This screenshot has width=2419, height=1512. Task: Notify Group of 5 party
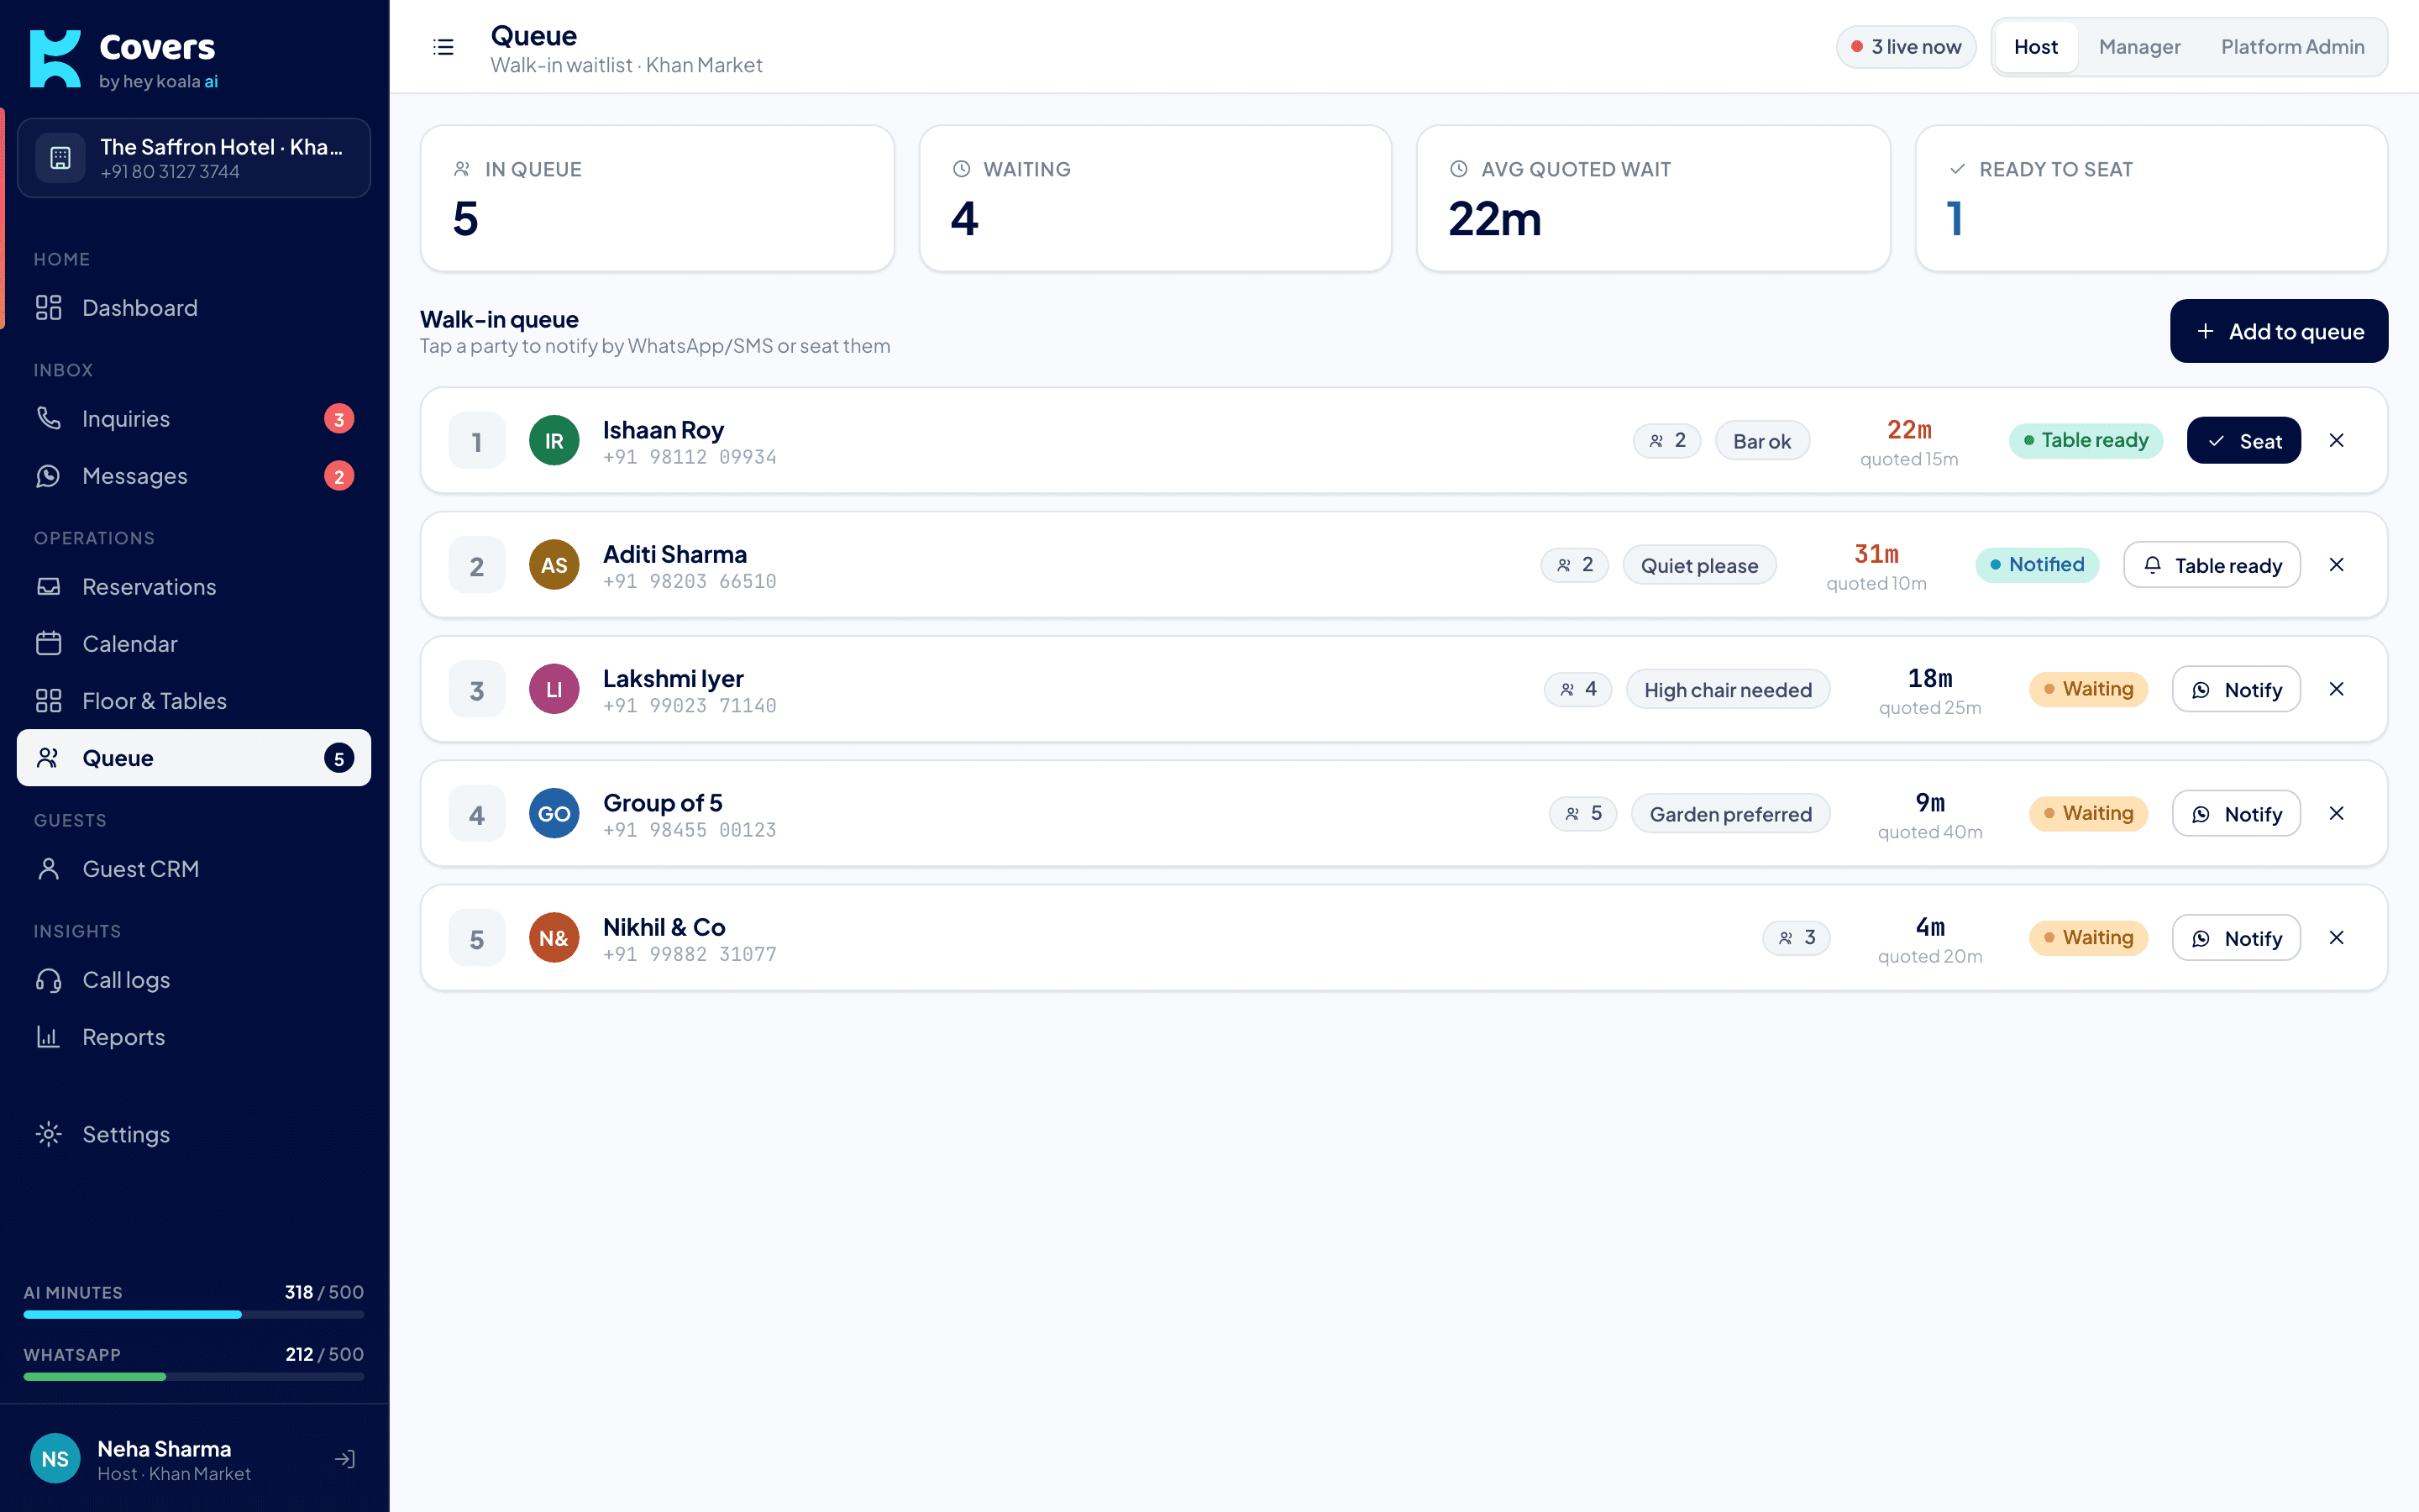pos(2235,814)
